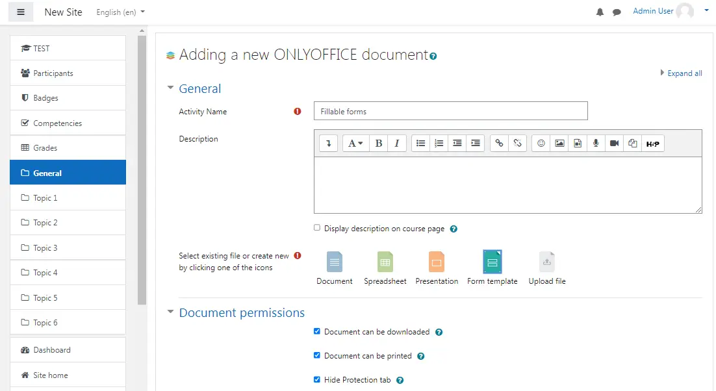Click the Insert link icon
This screenshot has width=716, height=391.
click(x=499, y=143)
